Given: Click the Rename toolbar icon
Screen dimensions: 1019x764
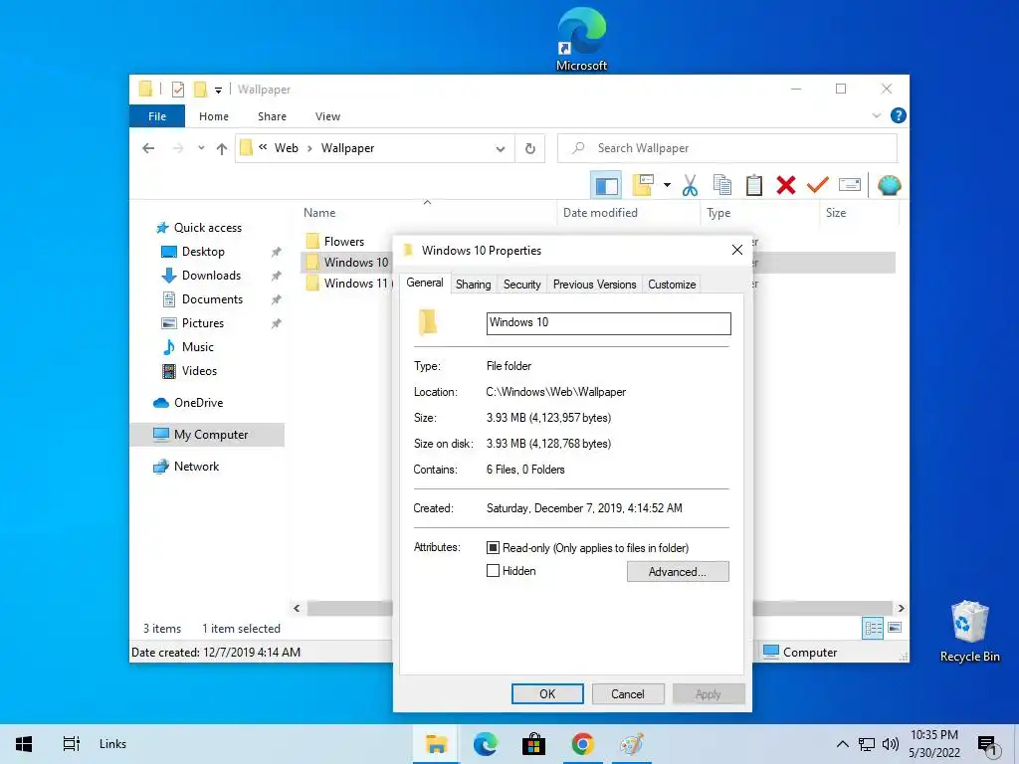Looking at the screenshot, I should click(850, 186).
